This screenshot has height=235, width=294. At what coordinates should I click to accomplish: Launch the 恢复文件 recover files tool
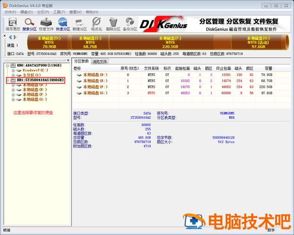point(46,24)
